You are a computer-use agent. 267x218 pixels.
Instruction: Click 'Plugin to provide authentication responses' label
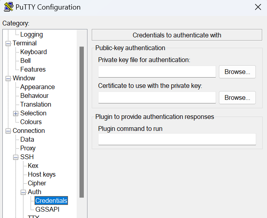pos(155,117)
